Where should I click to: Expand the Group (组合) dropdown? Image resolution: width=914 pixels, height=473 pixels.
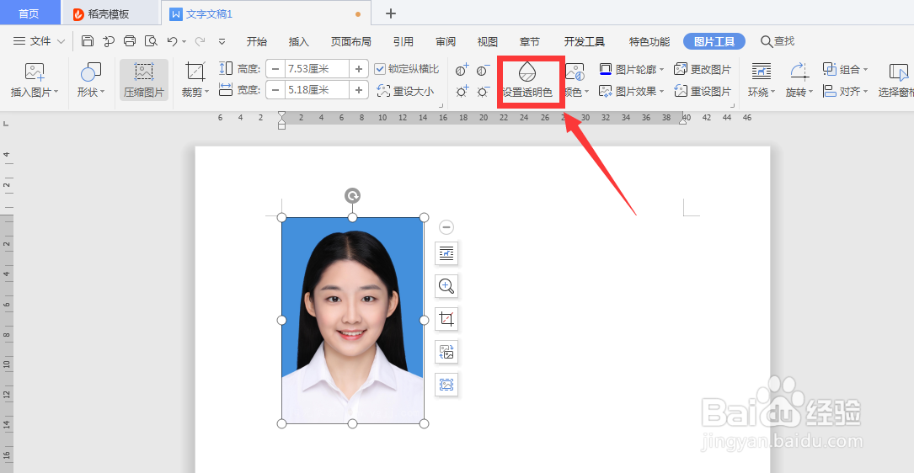click(x=865, y=70)
